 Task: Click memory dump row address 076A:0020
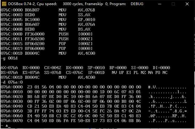click(12, 97)
